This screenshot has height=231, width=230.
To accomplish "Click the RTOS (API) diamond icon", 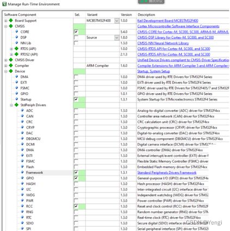I will [x=16, y=48].
